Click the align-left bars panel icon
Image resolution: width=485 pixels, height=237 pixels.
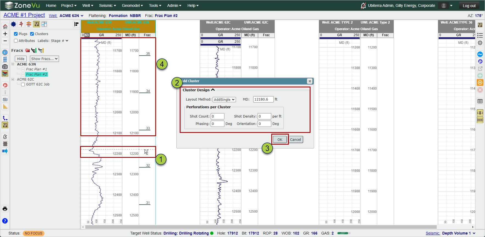pos(77,24)
